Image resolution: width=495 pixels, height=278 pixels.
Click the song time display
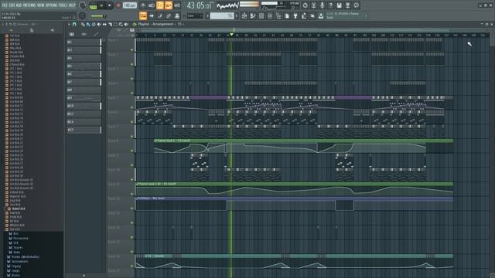[x=200, y=5]
